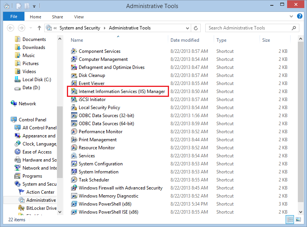Viewport: 307px width, 227px height.
Task: Go up one folder level with the up arrow
Action: (x=39, y=28)
